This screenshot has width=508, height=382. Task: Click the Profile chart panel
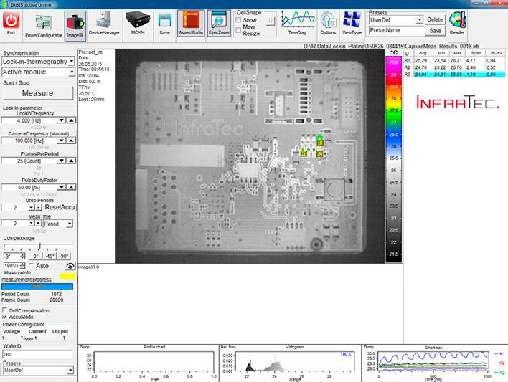(149, 363)
